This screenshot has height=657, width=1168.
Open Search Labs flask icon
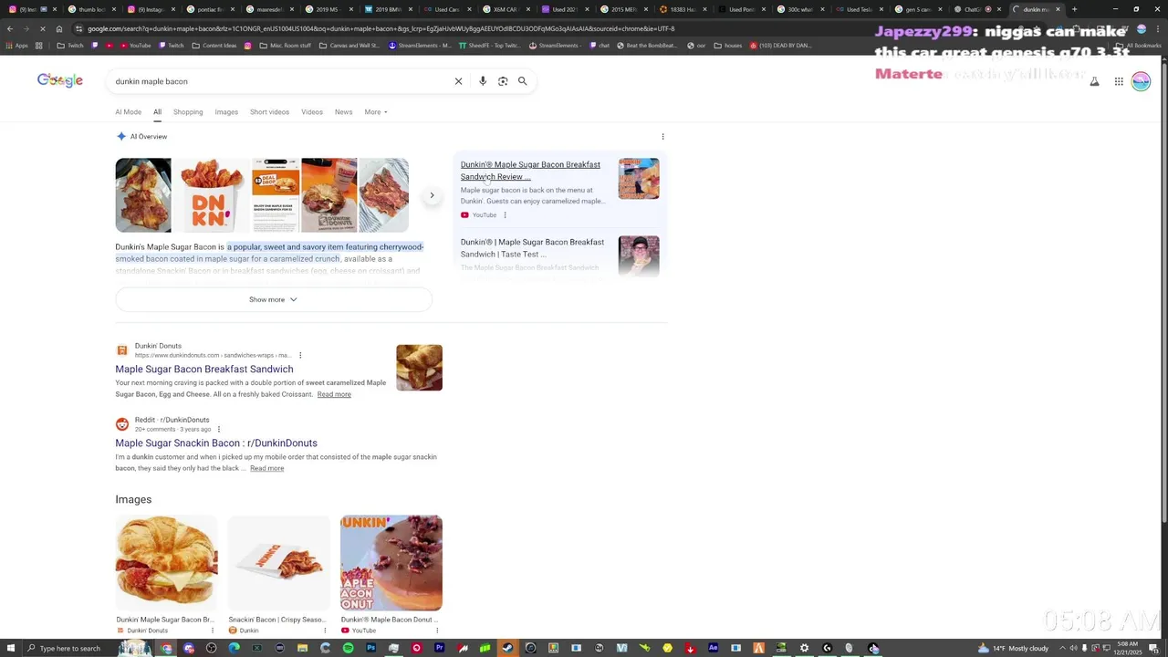(x=1094, y=81)
